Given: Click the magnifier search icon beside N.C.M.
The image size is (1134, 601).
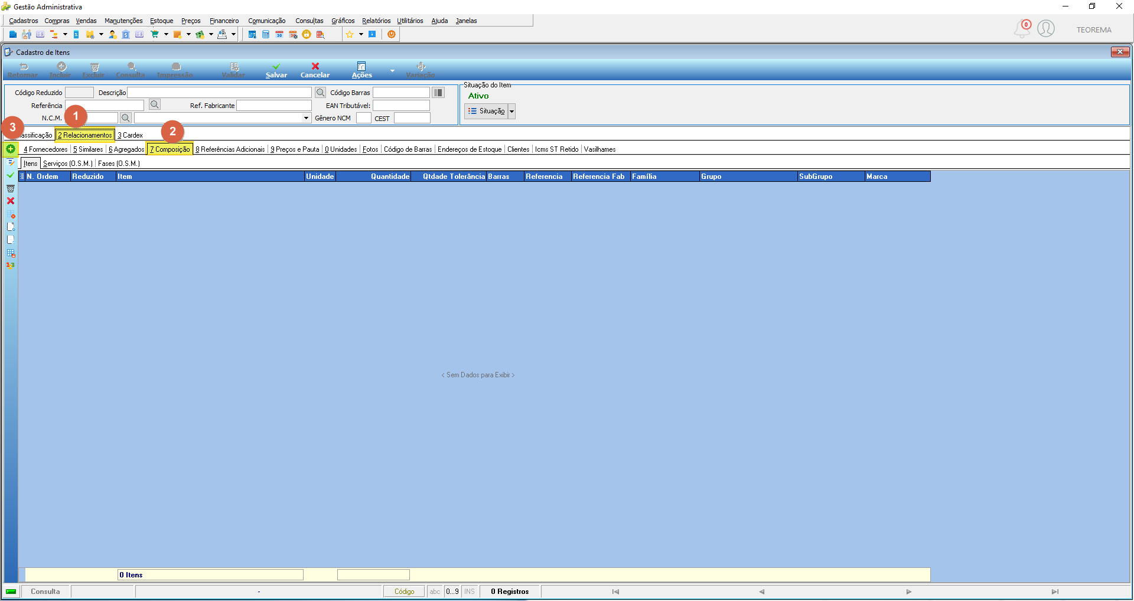Looking at the screenshot, I should (x=125, y=118).
